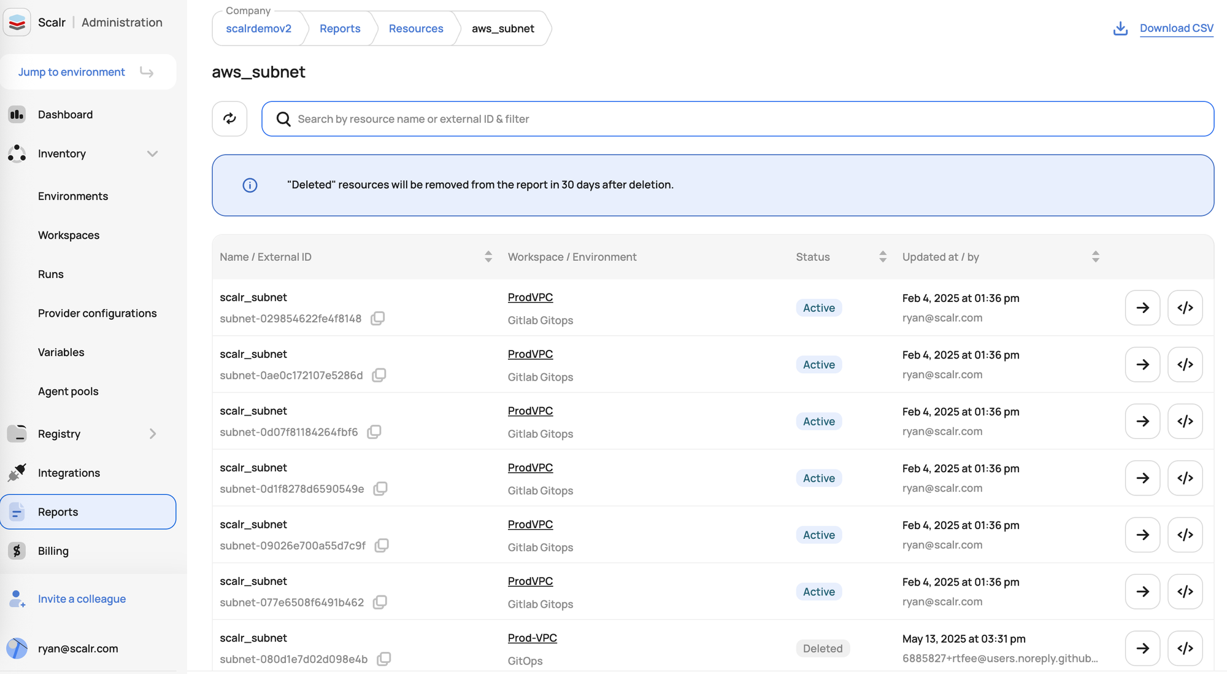View code for subnet-077e6508f6491b462 row
Screen dimensions: 1227x674
(x=1185, y=592)
